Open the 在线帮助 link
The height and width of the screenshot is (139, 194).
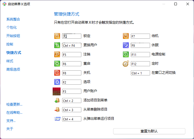point(14,112)
